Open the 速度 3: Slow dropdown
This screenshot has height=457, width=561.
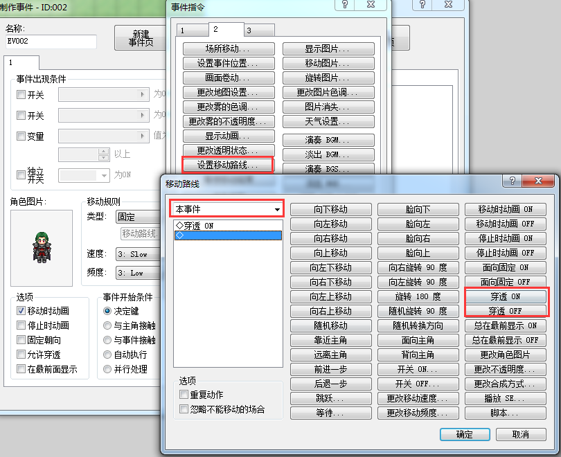(x=139, y=254)
